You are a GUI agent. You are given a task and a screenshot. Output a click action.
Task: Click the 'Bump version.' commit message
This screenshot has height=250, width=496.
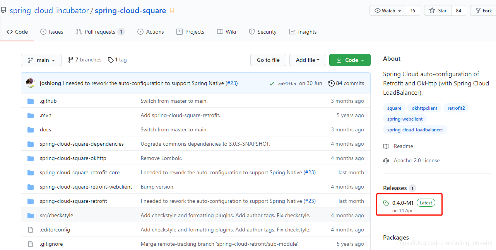tap(157, 187)
